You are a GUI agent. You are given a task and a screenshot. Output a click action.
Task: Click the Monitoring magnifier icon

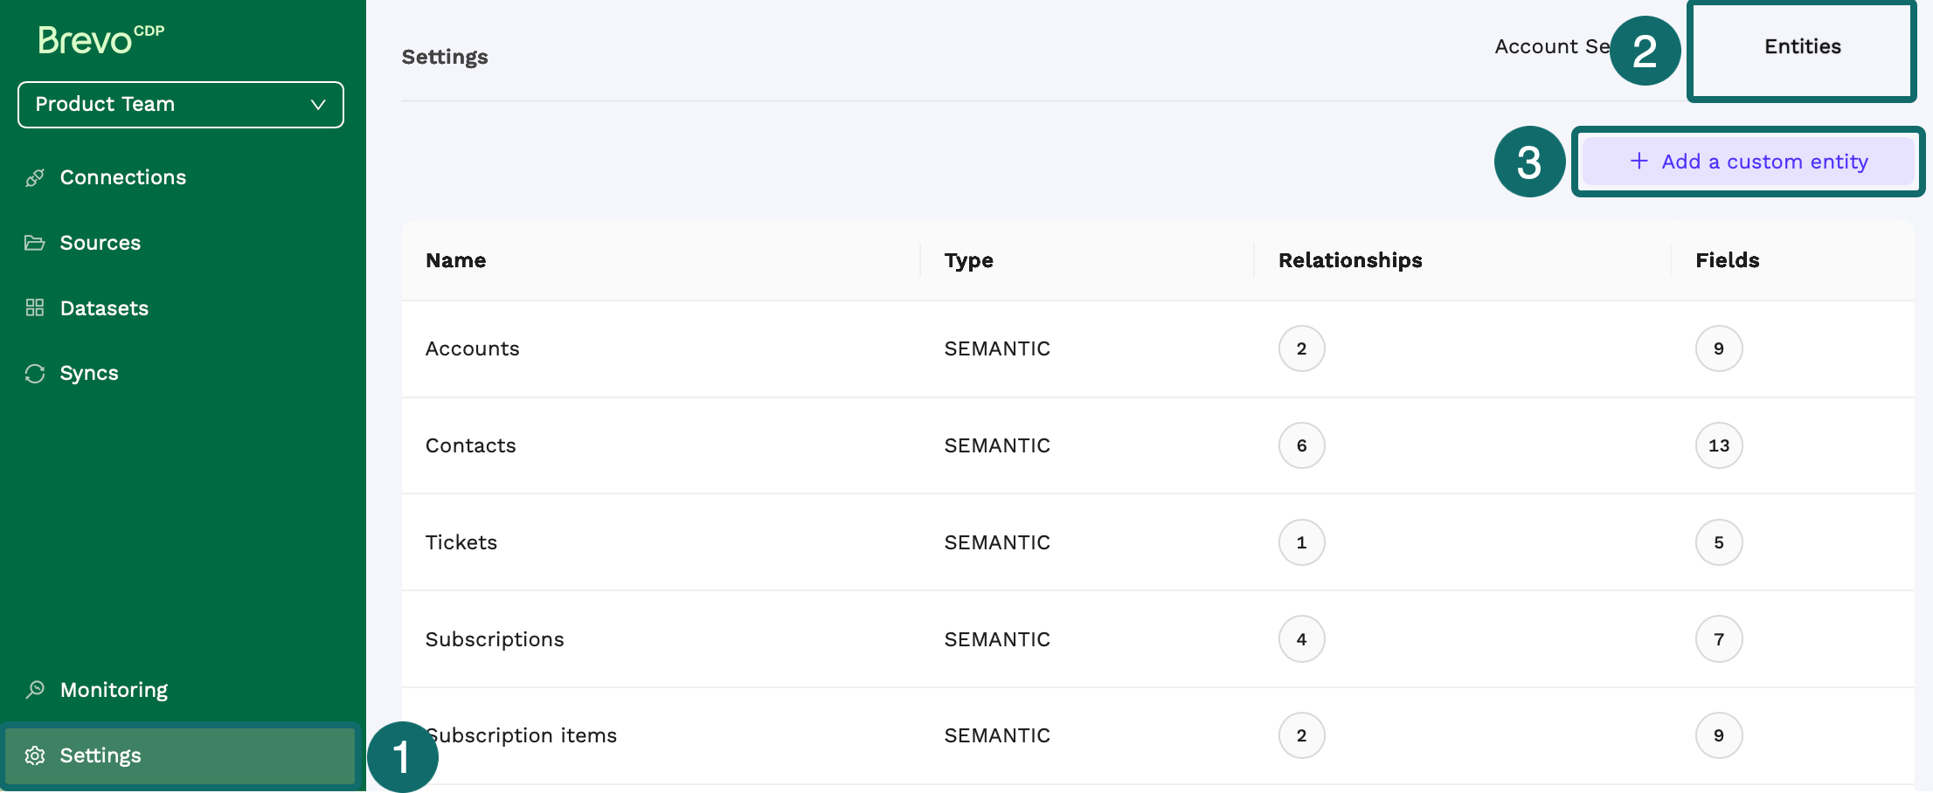tap(35, 690)
